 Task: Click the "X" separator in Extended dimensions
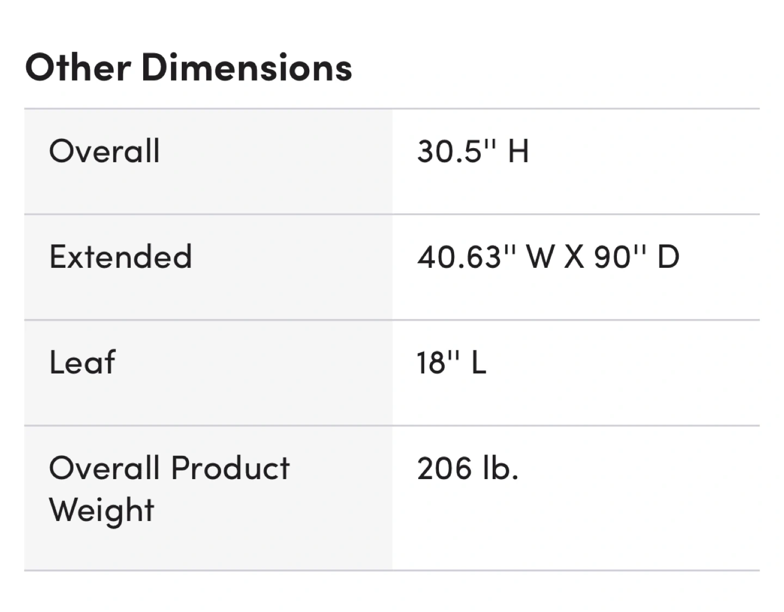(x=574, y=256)
